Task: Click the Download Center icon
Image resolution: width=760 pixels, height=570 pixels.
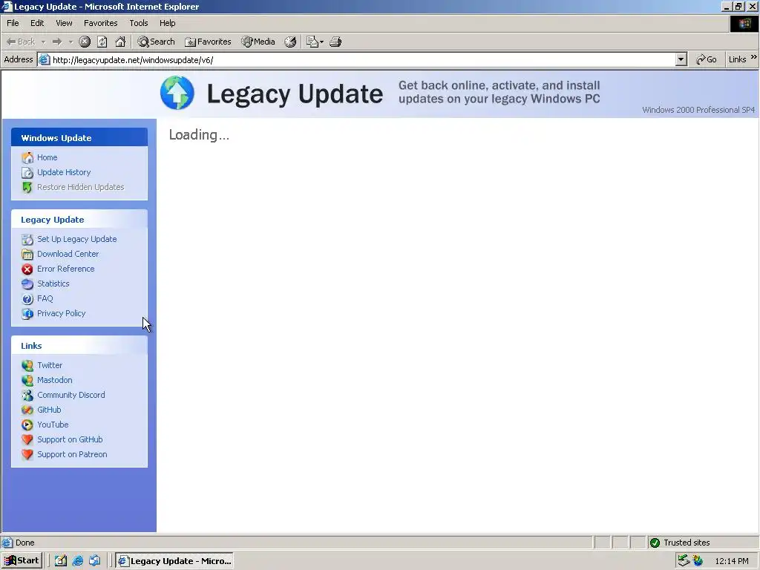Action: tap(27, 254)
